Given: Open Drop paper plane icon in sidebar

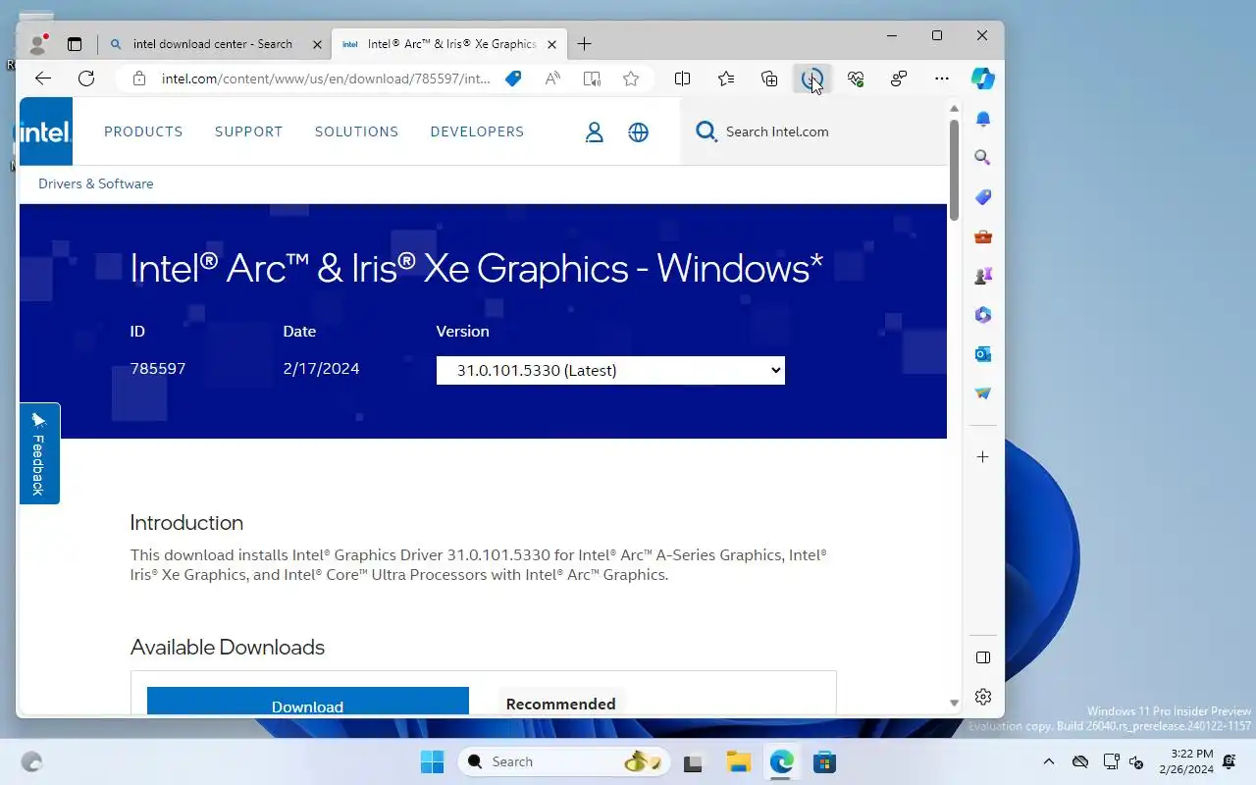Looking at the screenshot, I should tap(983, 393).
